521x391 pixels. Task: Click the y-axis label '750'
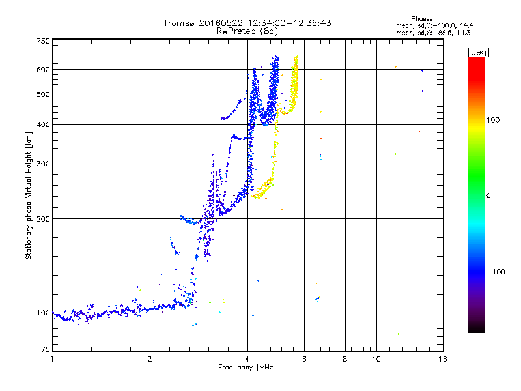[43, 42]
